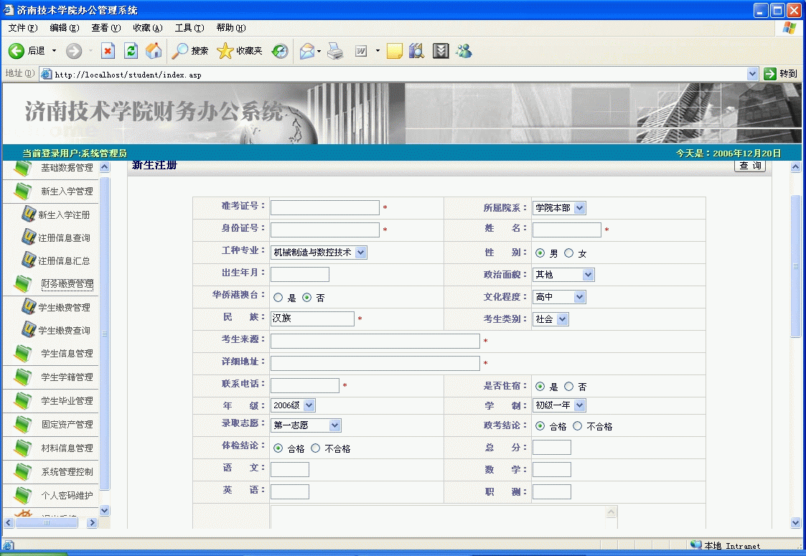The width and height of the screenshot is (806, 556).
Task: Open the 工具 menu
Action: 189,28
